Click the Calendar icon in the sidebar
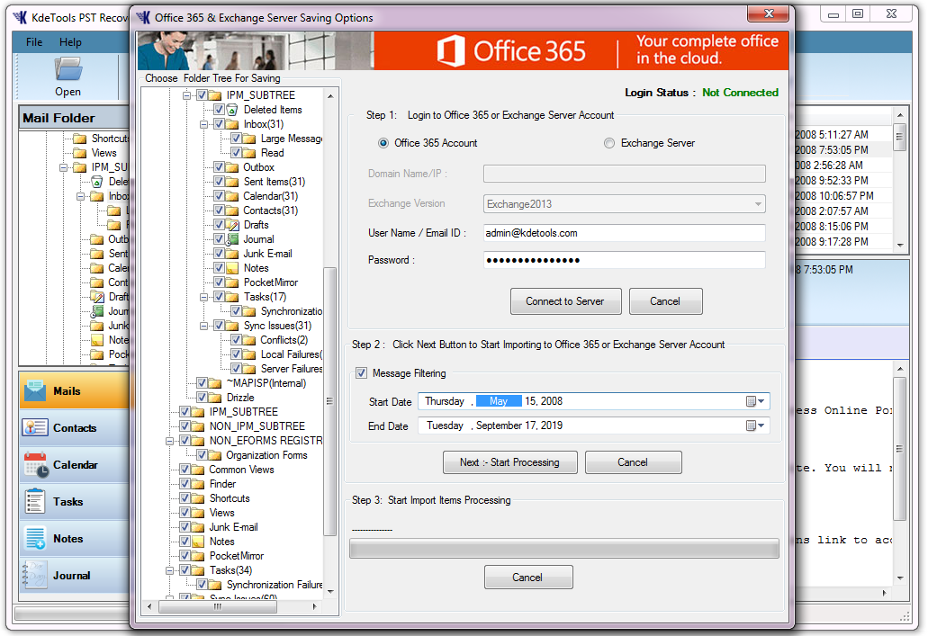Viewport: 928px width, 636px height. pyautogui.click(x=35, y=464)
